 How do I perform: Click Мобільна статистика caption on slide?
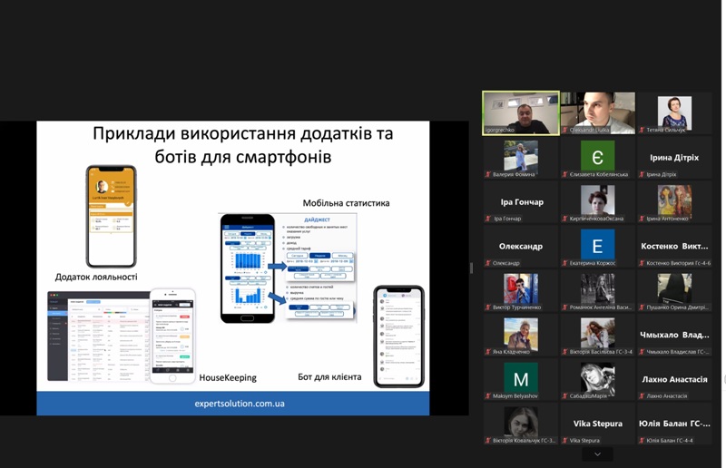click(x=346, y=203)
